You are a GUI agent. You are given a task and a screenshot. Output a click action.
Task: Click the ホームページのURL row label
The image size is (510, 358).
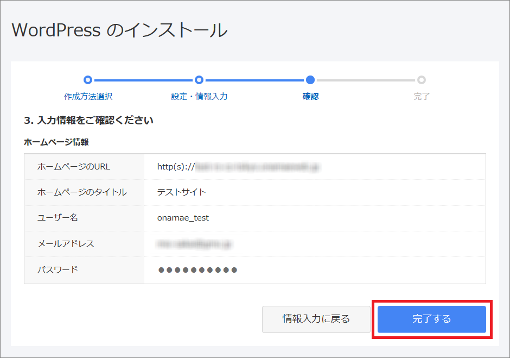click(74, 167)
